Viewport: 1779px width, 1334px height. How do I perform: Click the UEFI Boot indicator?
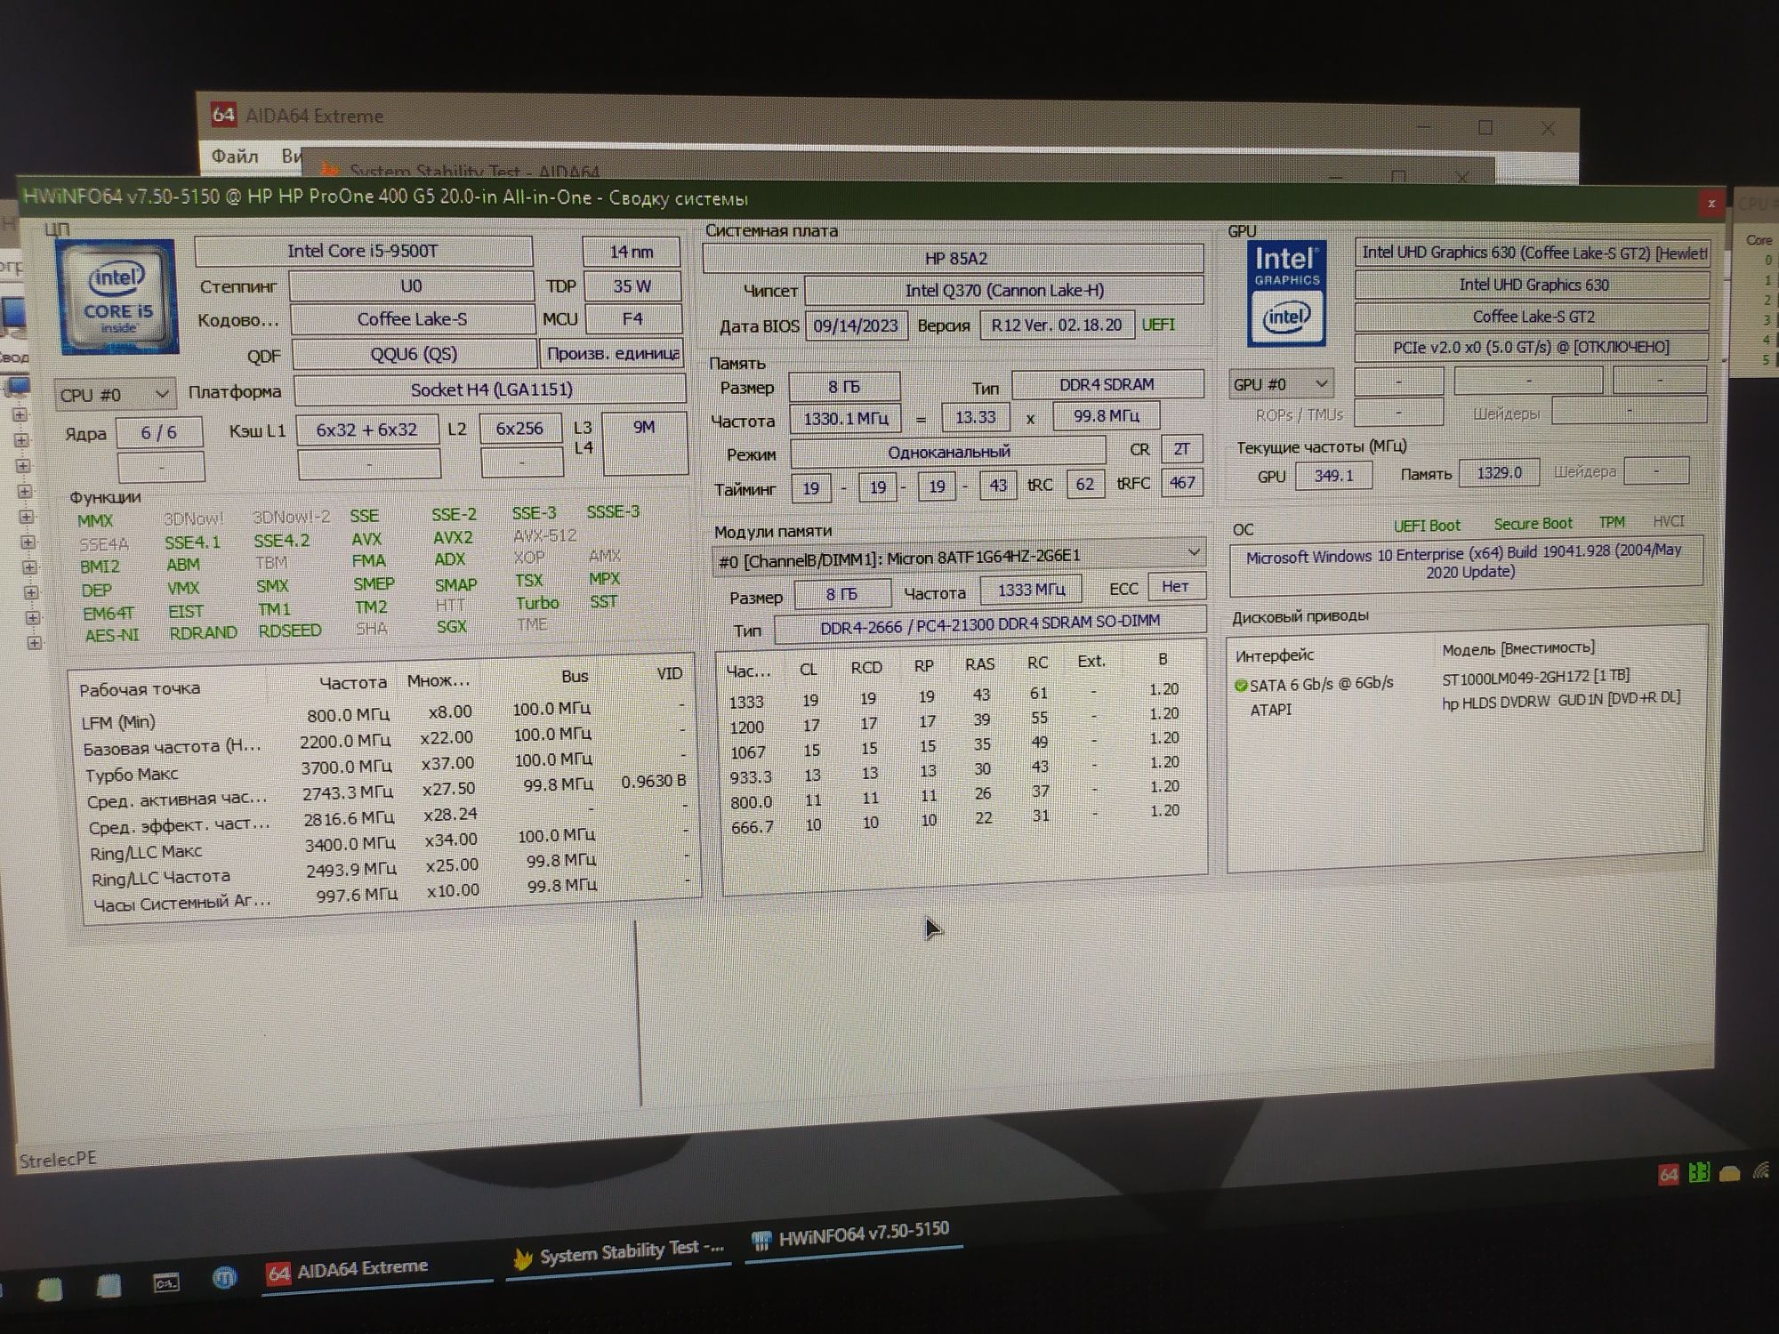(1427, 526)
